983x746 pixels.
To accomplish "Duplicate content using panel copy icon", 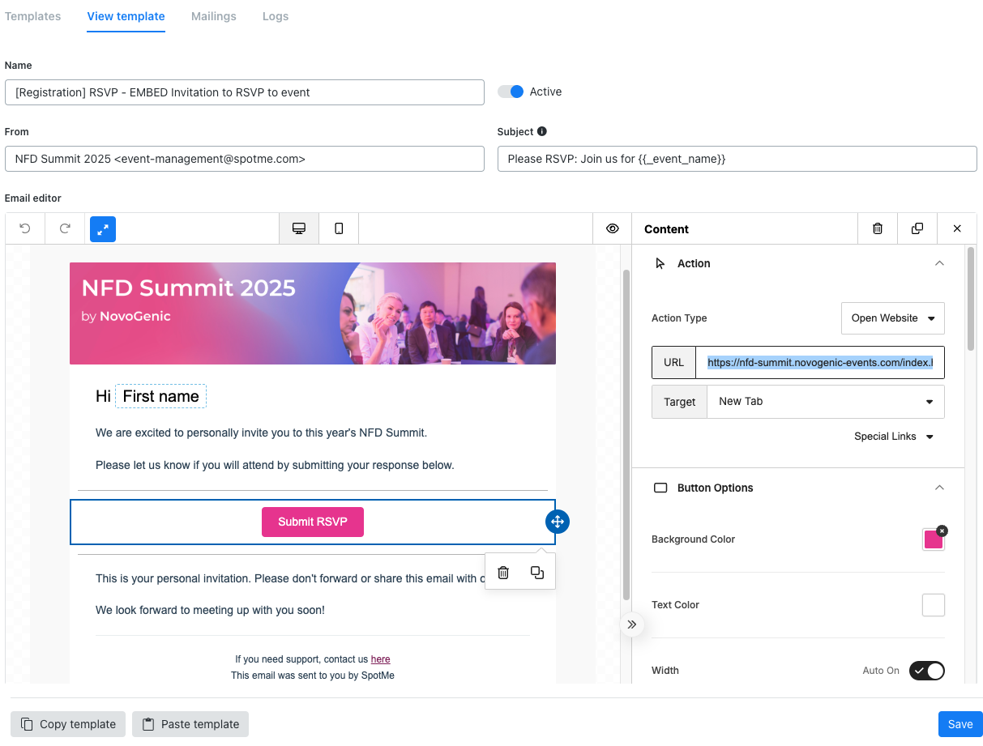I will [917, 229].
